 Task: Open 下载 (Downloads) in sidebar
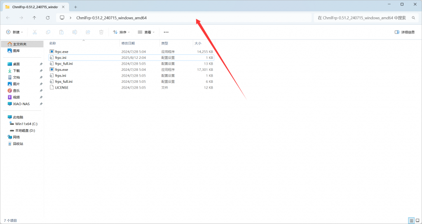point(16,71)
